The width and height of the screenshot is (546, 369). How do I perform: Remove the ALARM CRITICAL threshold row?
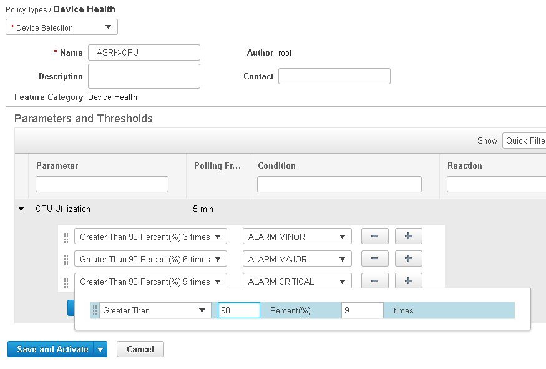[x=374, y=281]
